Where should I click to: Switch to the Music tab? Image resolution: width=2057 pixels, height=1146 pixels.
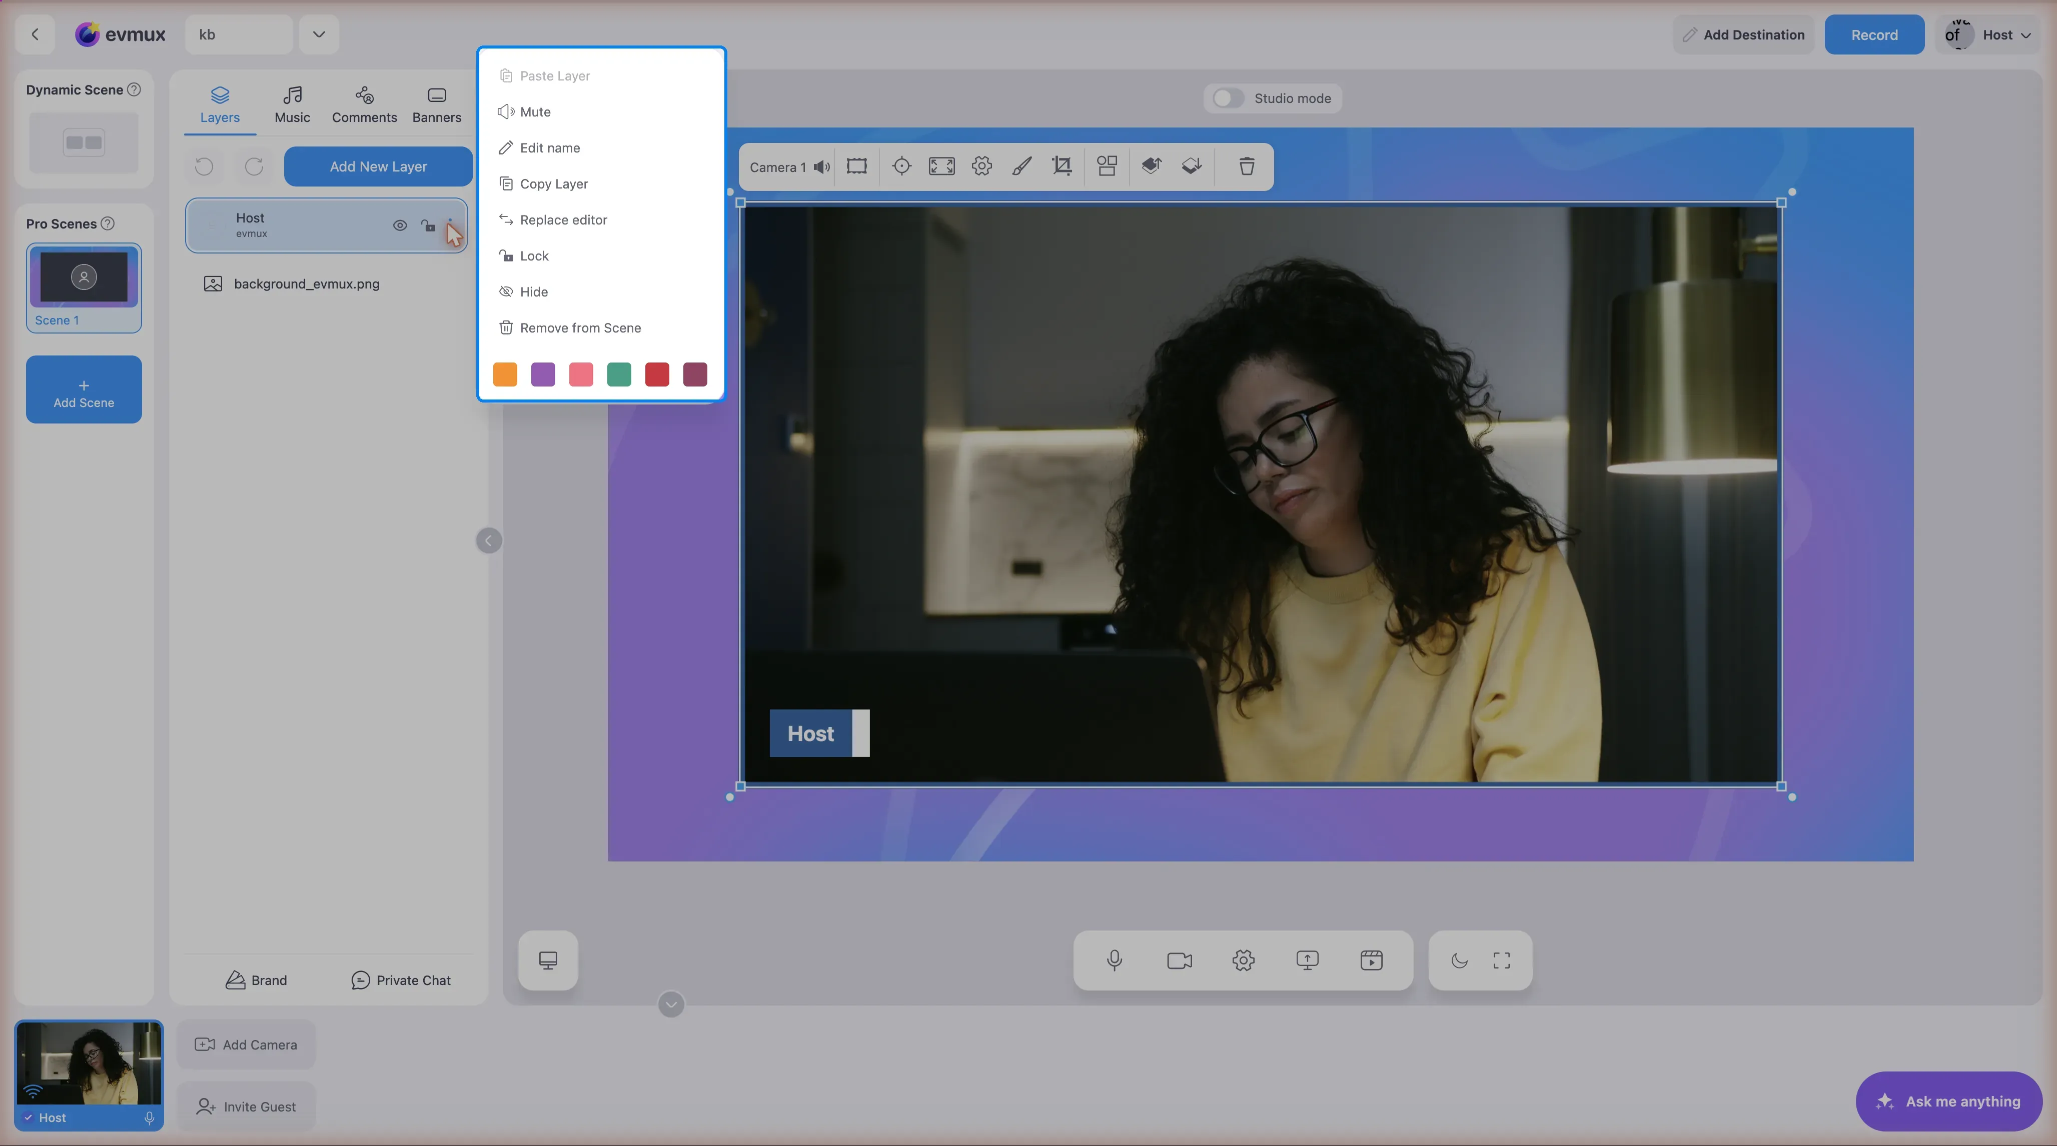coord(292,104)
